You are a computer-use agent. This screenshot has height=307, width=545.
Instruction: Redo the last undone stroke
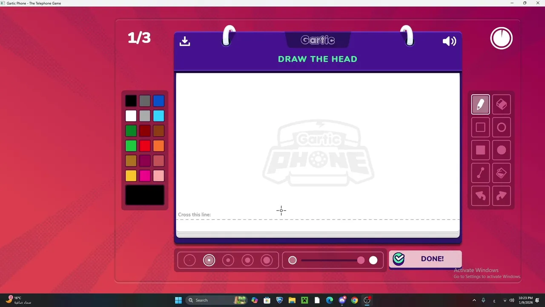(x=501, y=196)
